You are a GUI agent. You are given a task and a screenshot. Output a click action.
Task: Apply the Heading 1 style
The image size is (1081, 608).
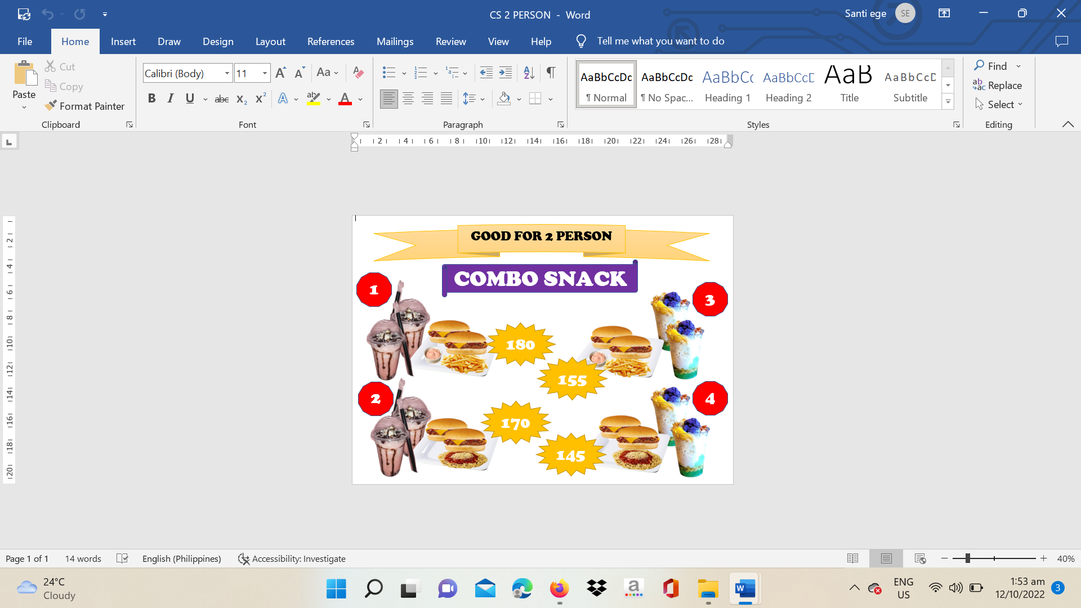click(727, 85)
